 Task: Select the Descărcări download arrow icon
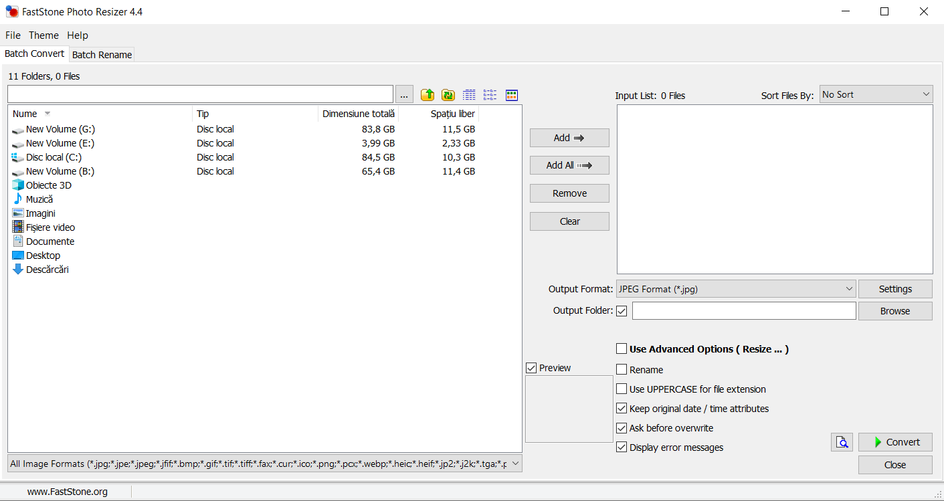tap(18, 269)
